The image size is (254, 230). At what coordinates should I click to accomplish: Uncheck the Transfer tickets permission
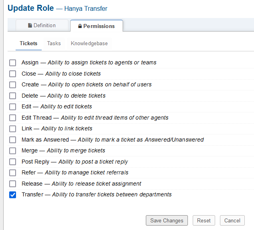13,195
